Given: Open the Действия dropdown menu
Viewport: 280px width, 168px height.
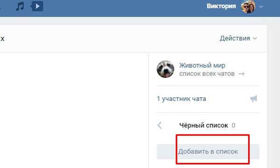Looking at the screenshot, I should pyautogui.click(x=238, y=38).
